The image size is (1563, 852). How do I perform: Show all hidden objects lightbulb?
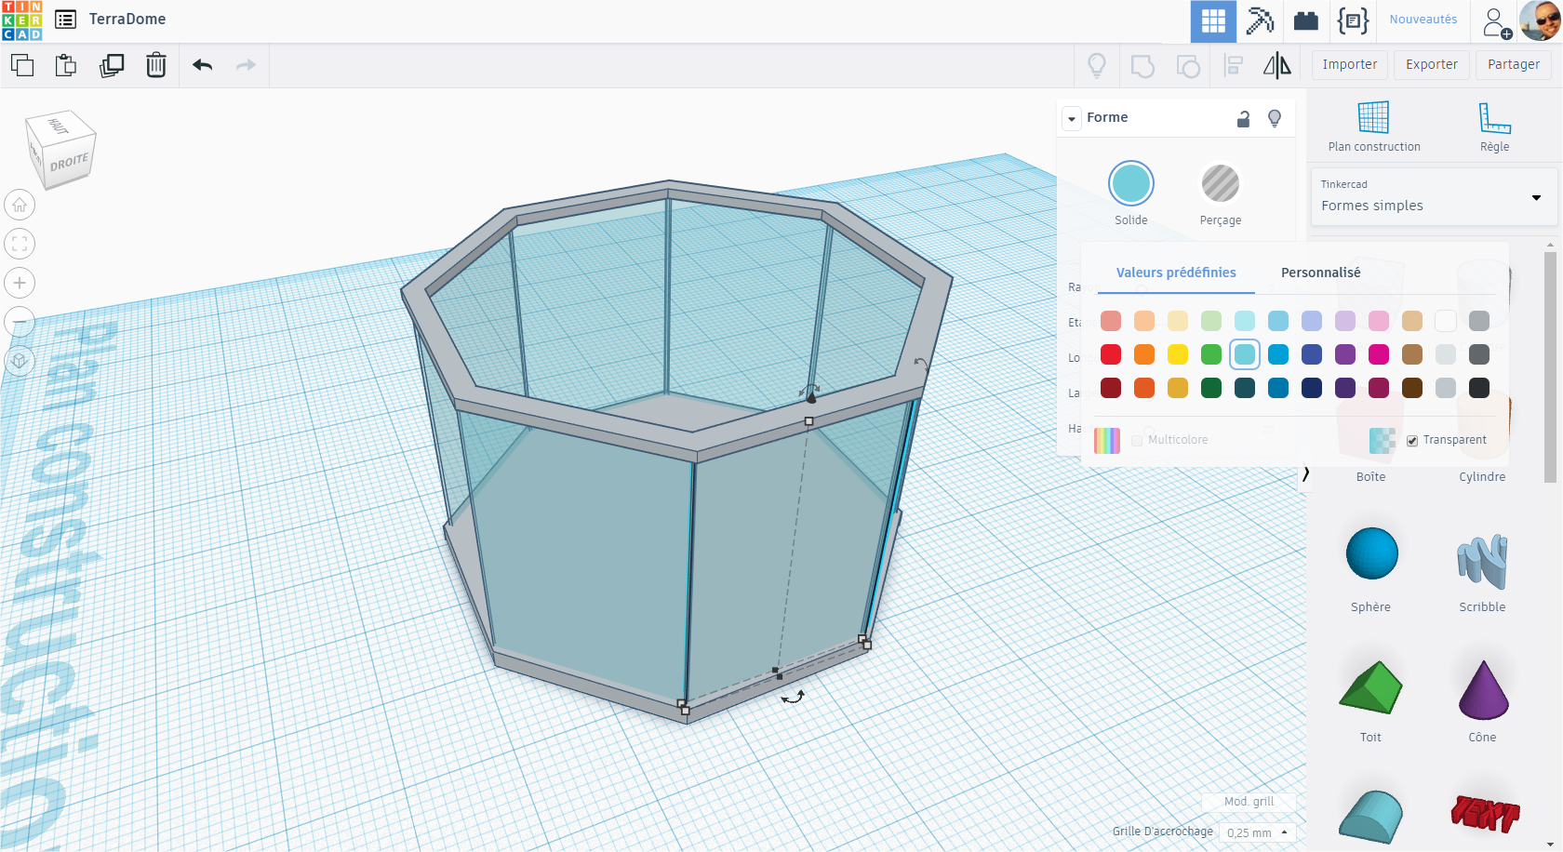(x=1097, y=65)
